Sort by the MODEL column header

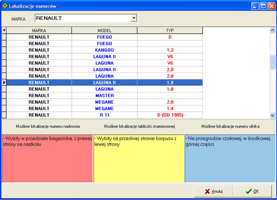pos(104,31)
